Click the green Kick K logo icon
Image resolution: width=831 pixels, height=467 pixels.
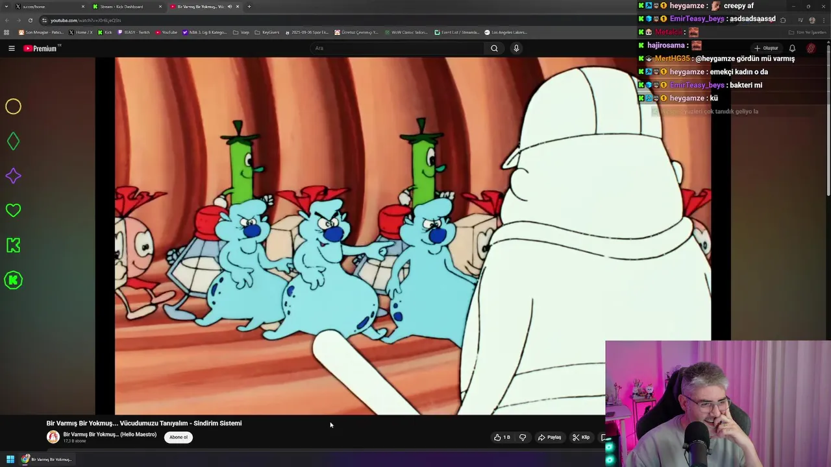[13, 245]
